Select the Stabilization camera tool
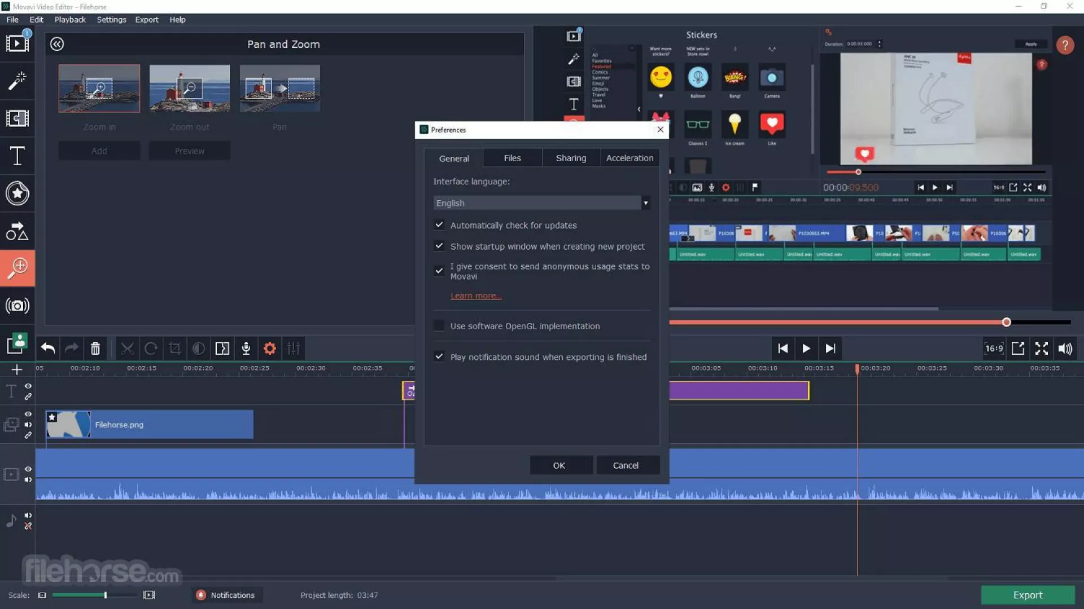This screenshot has width=1084, height=609. [17, 306]
